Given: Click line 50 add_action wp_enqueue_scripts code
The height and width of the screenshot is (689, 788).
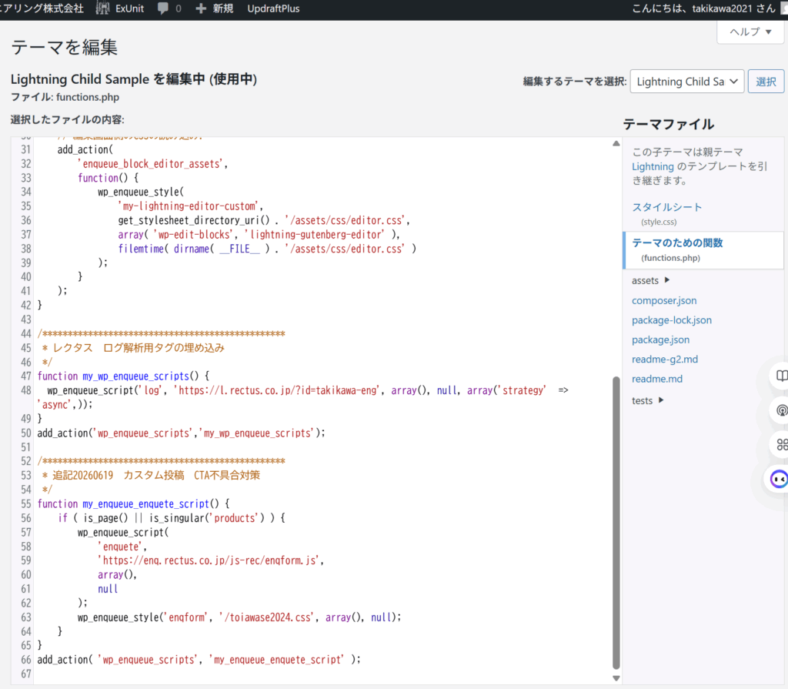Looking at the screenshot, I should coord(181,433).
